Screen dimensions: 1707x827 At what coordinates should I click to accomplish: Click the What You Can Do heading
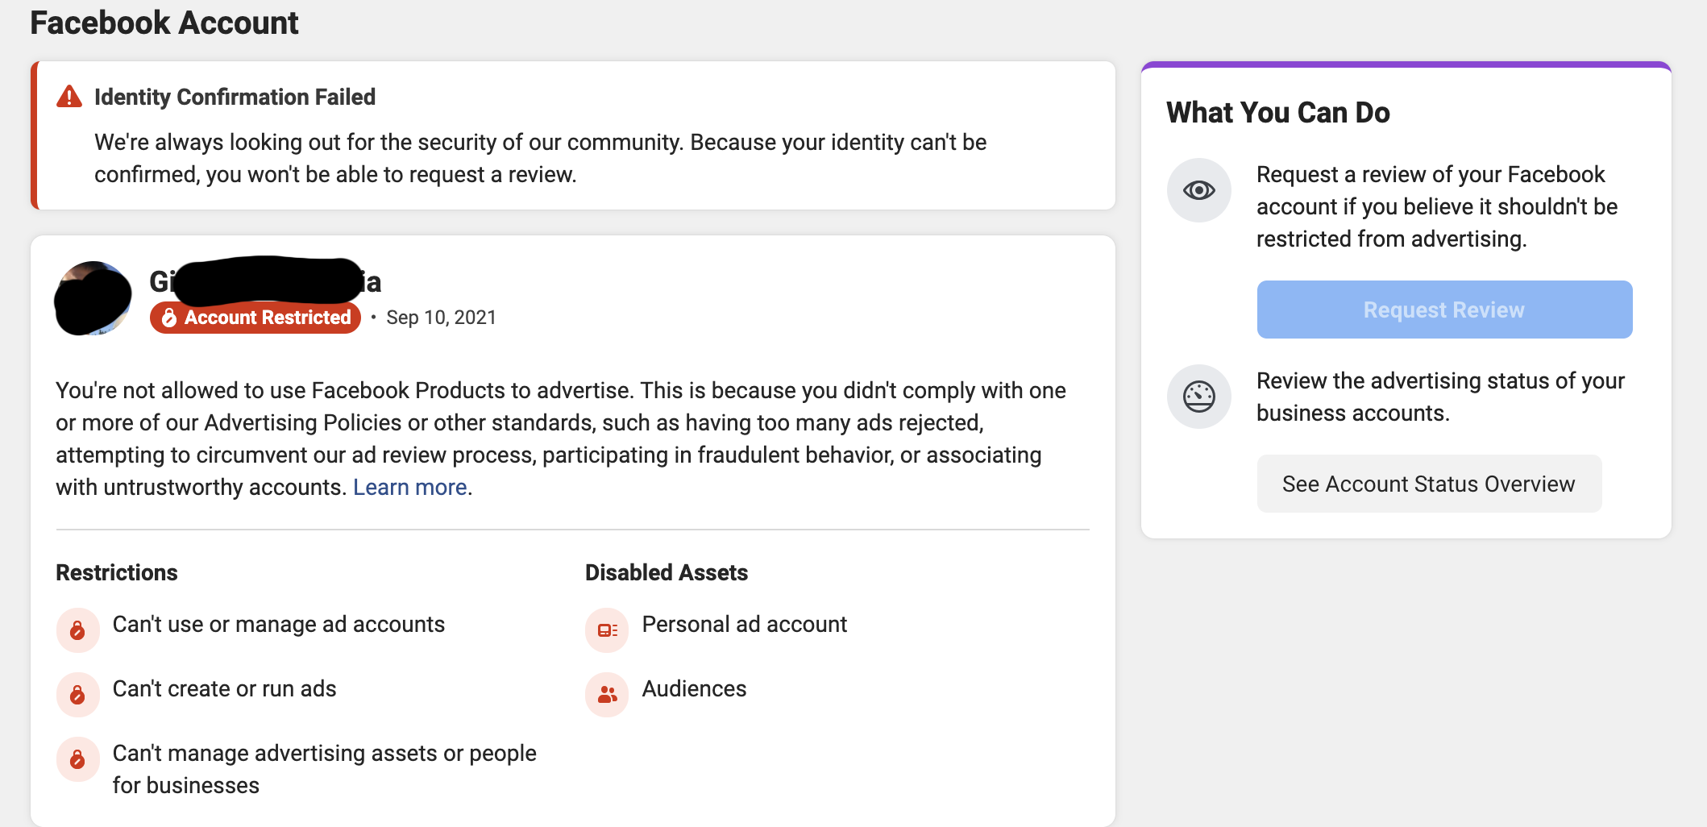tap(1278, 113)
